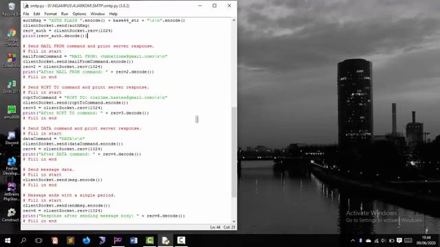Select the JetBrains PhpStorm desktop icon
Image resolution: width=440 pixels, height=247 pixels.
click(12, 192)
